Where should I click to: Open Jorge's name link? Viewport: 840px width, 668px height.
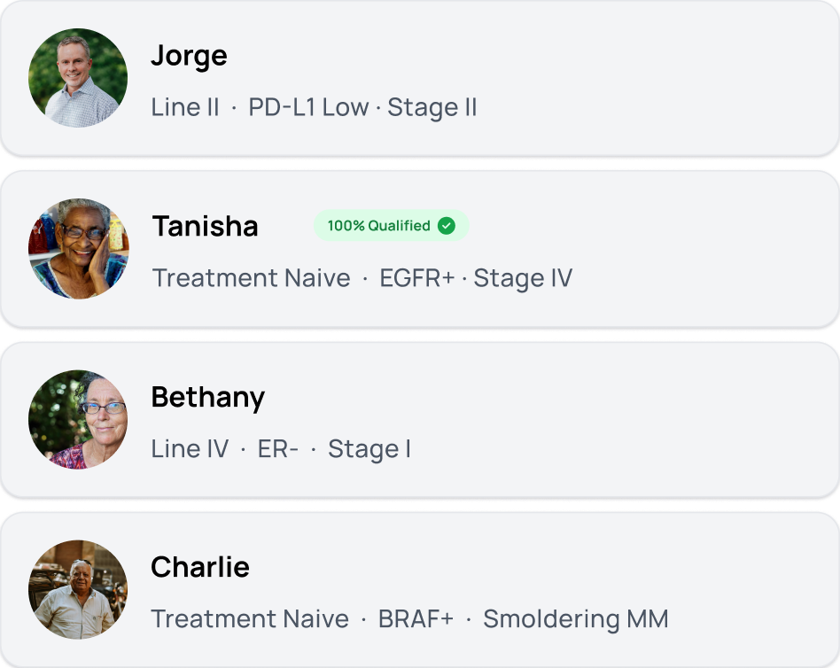point(189,56)
